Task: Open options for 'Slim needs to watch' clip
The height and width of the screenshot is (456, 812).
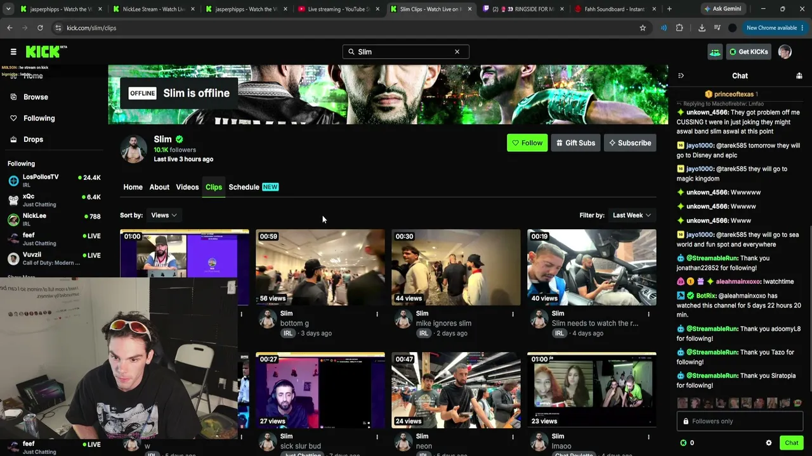Action: [x=648, y=314]
